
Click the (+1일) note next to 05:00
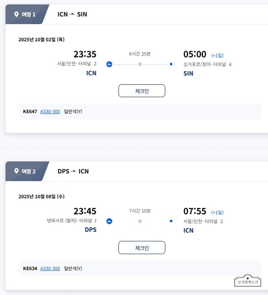point(217,55)
